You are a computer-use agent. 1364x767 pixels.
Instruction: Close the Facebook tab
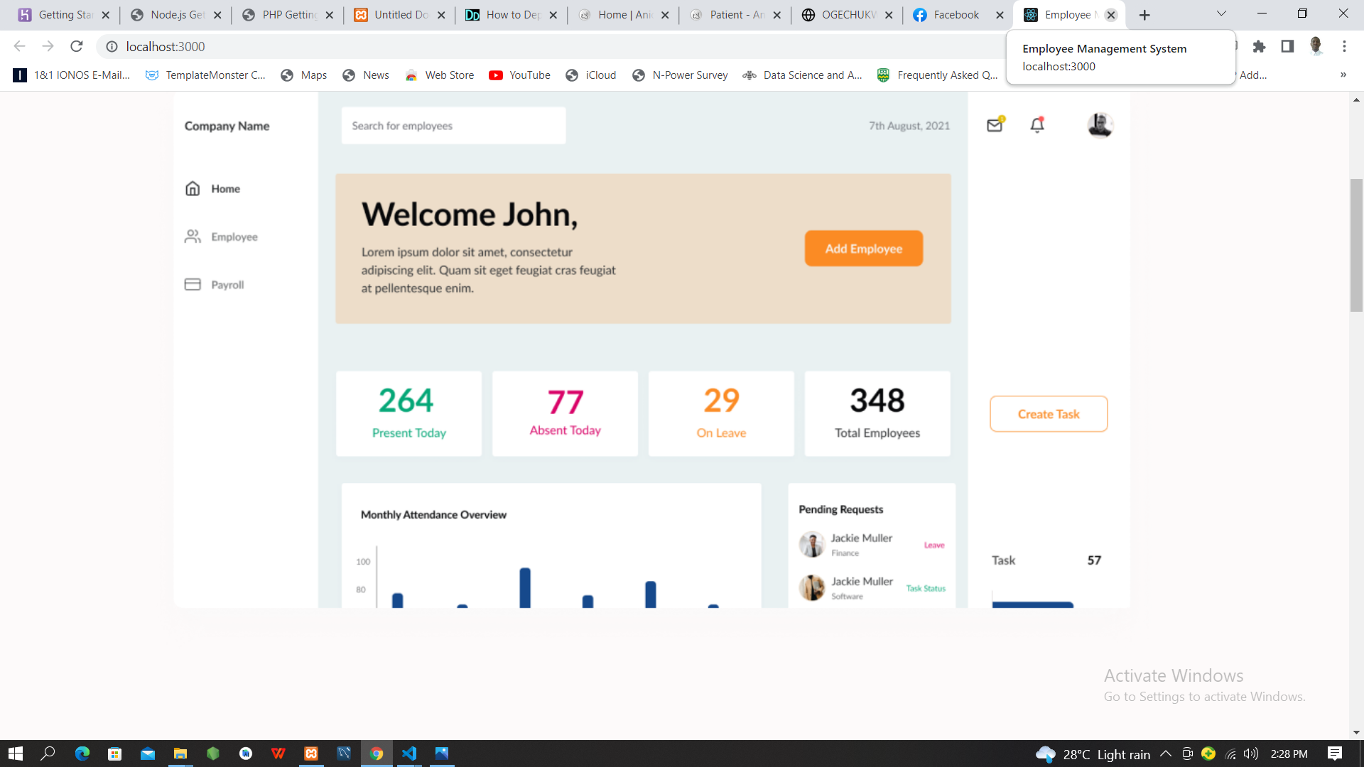pos(1000,15)
